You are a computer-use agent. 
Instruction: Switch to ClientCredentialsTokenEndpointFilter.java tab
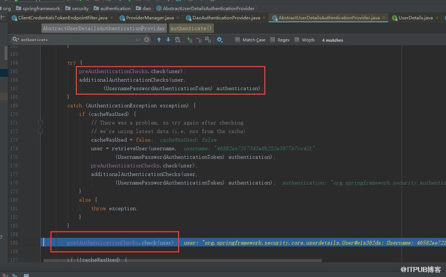point(63,18)
